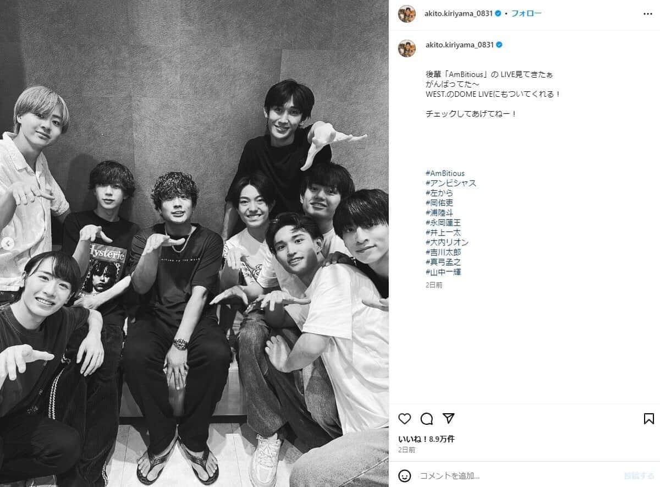Save post with bookmark icon
This screenshot has width=660, height=487.
[x=649, y=419]
